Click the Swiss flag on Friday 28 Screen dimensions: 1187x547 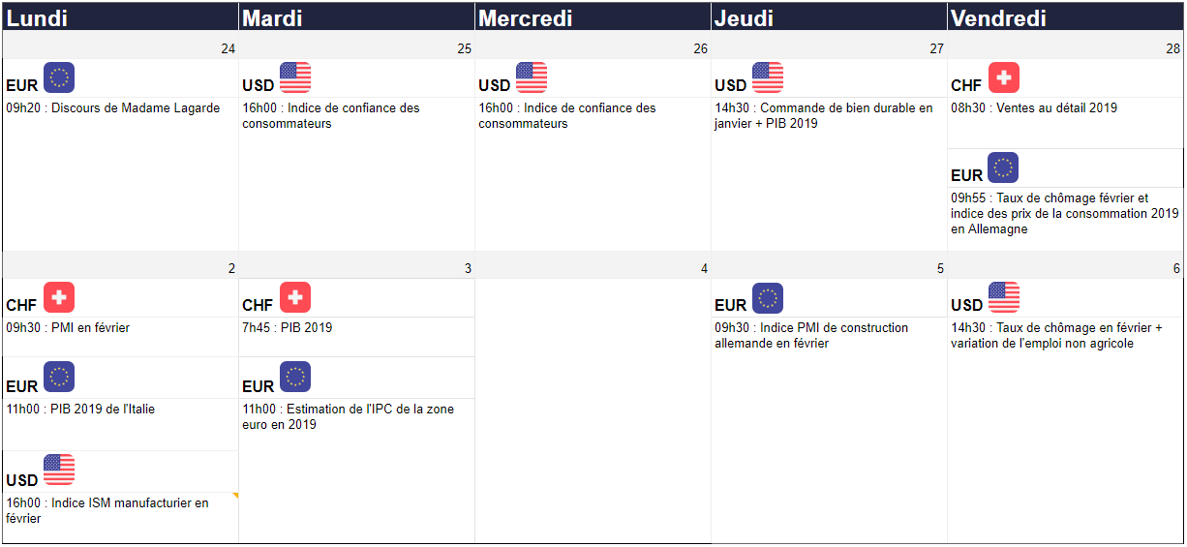pos(1004,77)
